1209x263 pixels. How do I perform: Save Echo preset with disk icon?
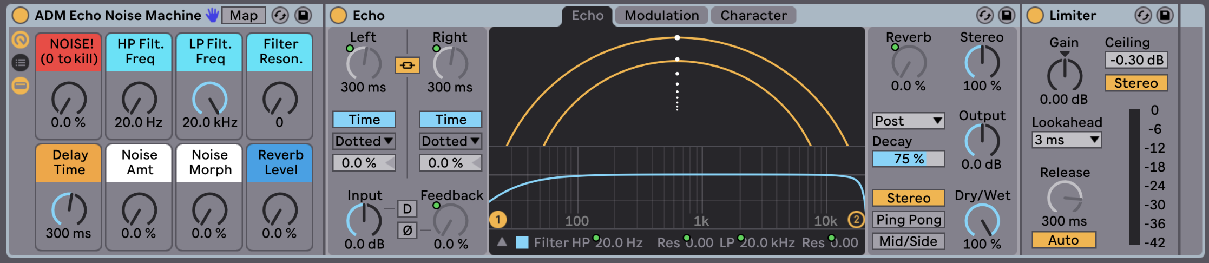point(1007,15)
